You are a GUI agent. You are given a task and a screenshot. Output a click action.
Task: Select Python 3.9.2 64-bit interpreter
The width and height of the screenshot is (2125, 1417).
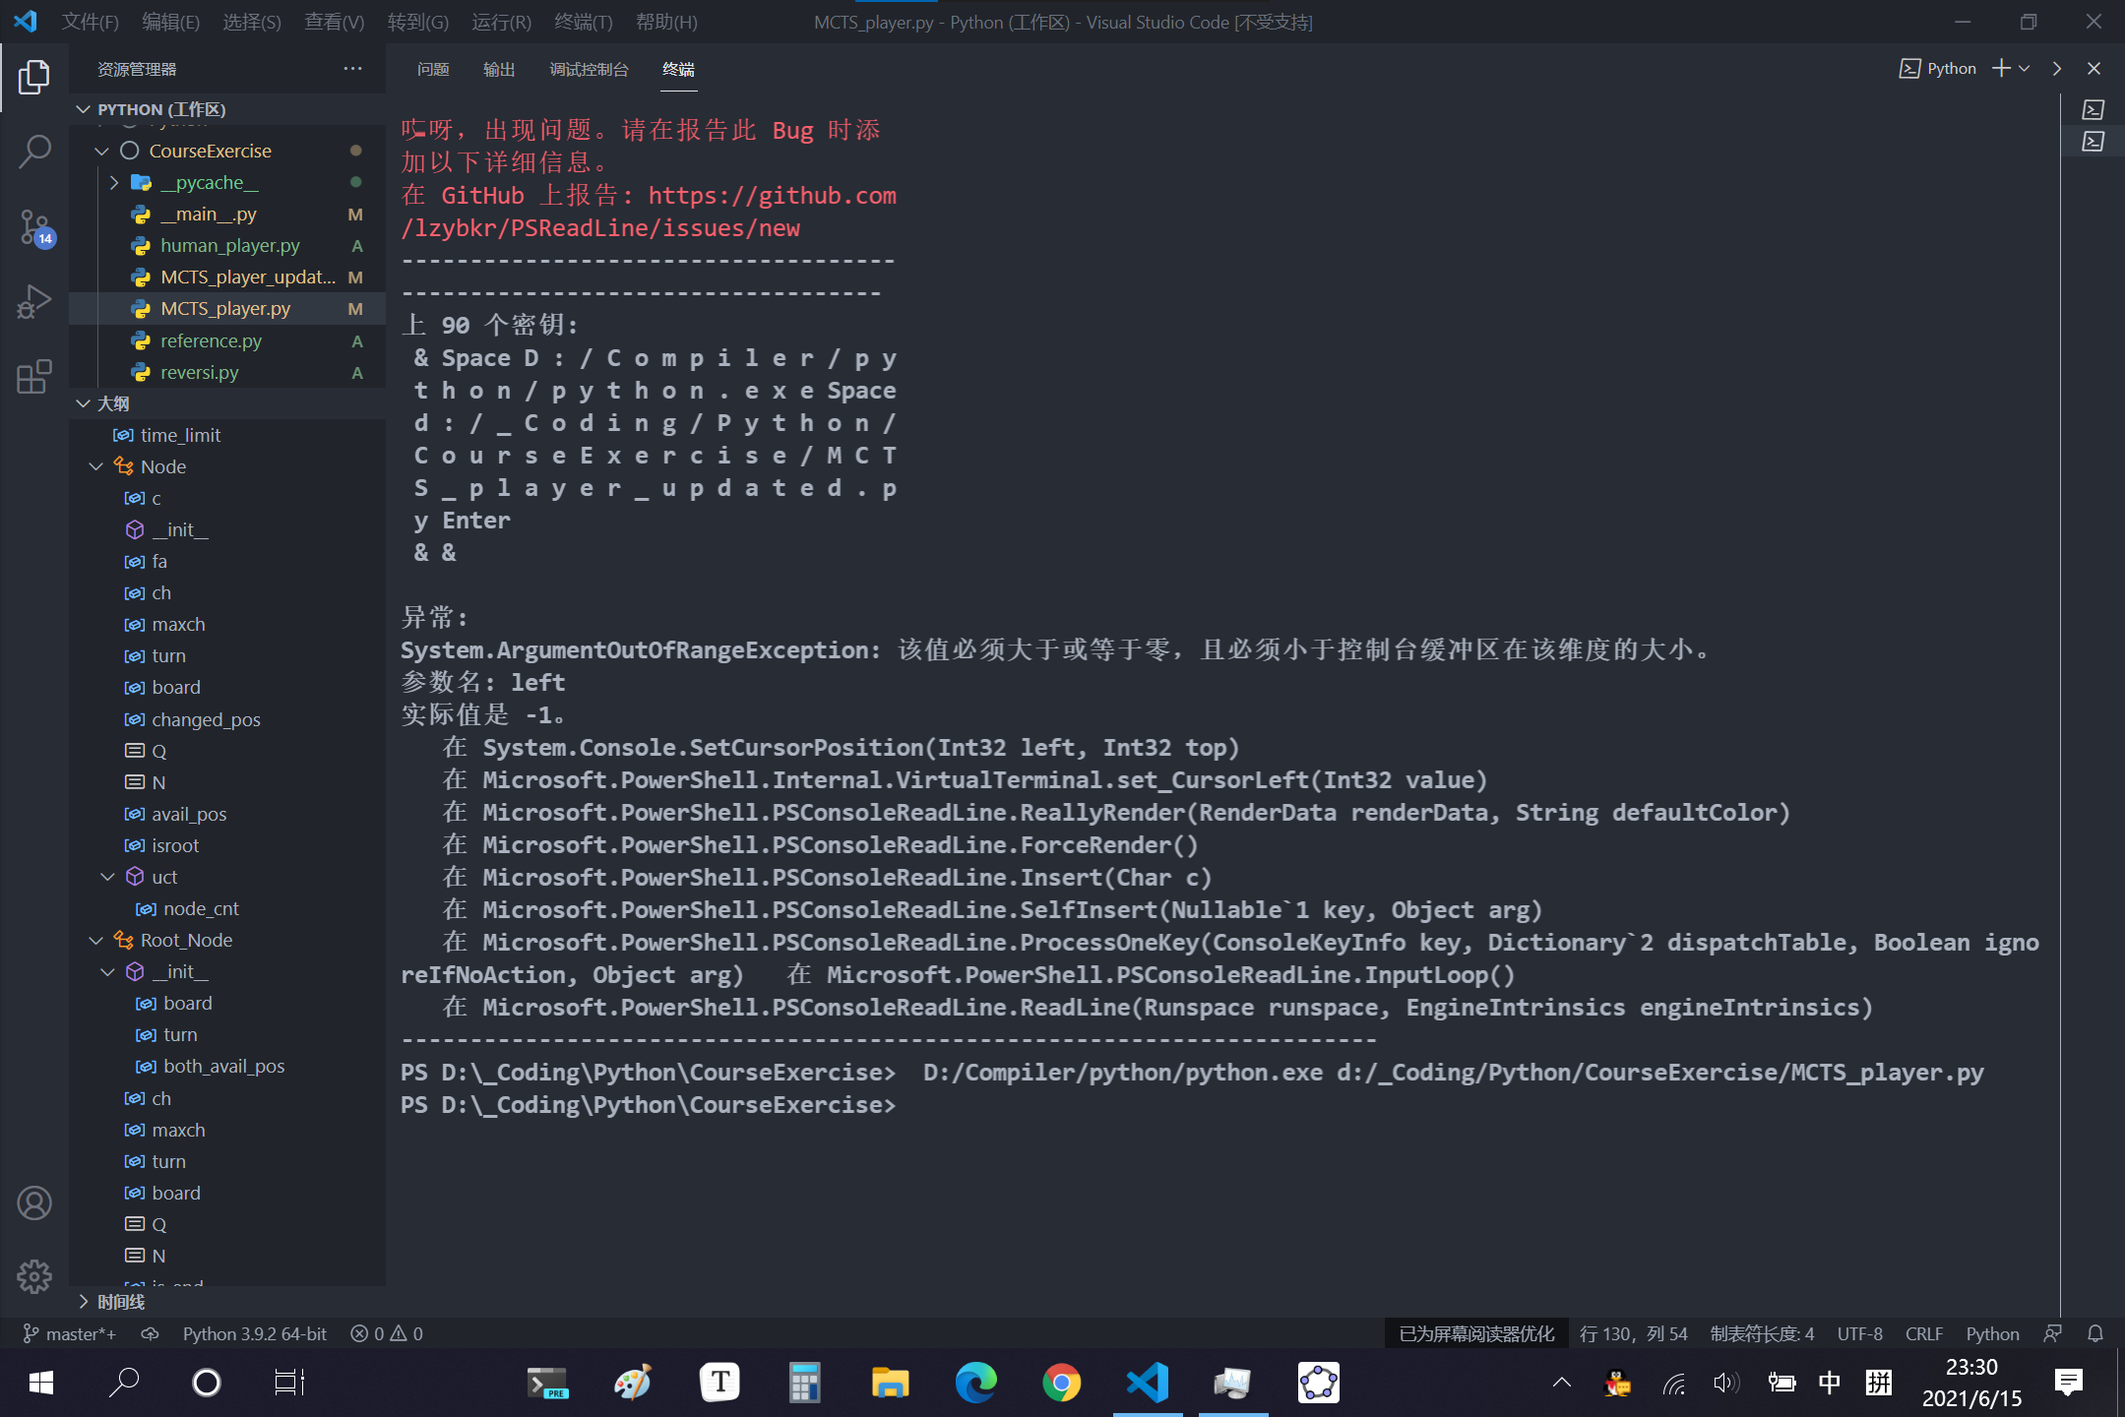pyautogui.click(x=254, y=1333)
